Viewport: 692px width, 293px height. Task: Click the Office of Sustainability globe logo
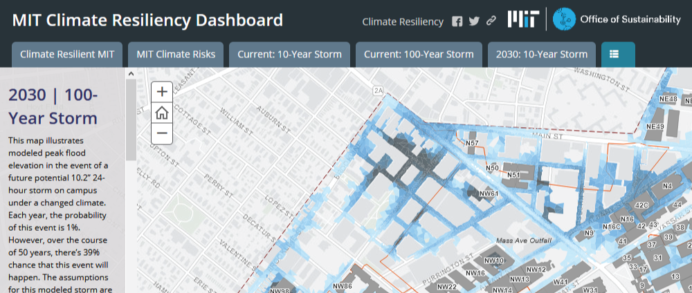click(564, 19)
